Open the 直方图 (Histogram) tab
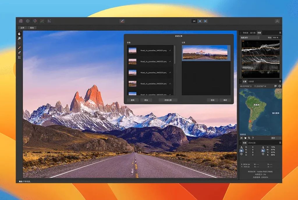 (x=253, y=33)
